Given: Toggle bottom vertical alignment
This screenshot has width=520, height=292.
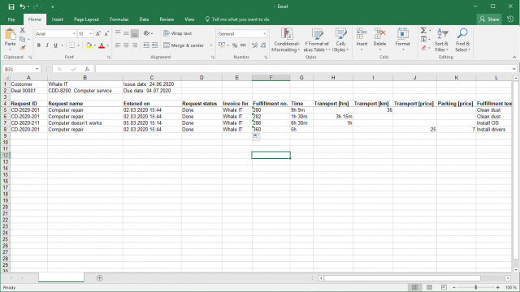Looking at the screenshot, I should pos(135,33).
